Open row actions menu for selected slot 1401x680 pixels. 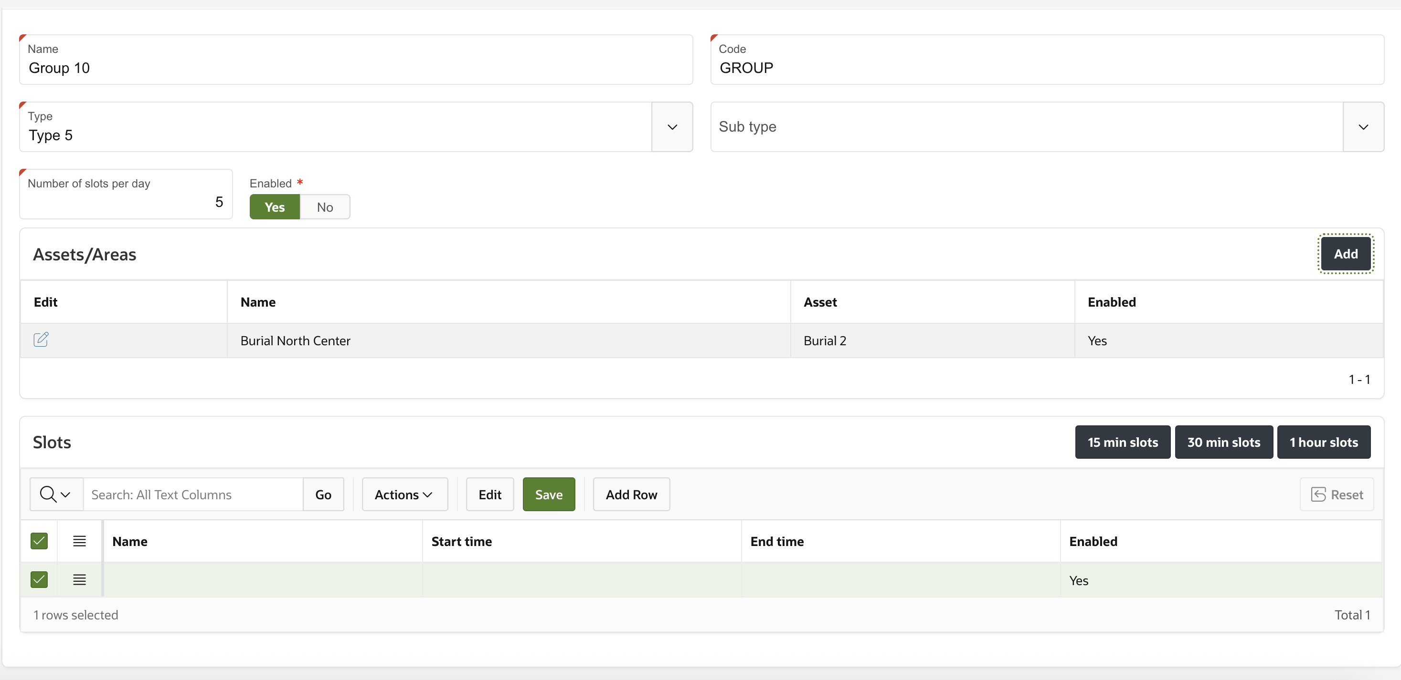click(79, 579)
